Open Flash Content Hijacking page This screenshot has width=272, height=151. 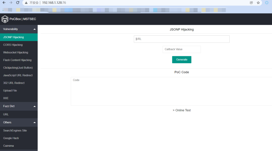(x=19, y=60)
